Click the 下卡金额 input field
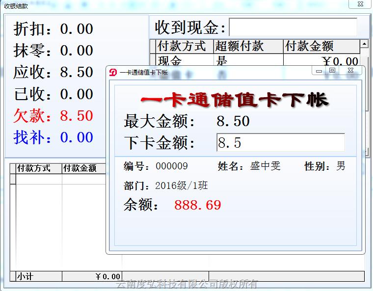Viewport: 373px width, 291px height. [280, 143]
